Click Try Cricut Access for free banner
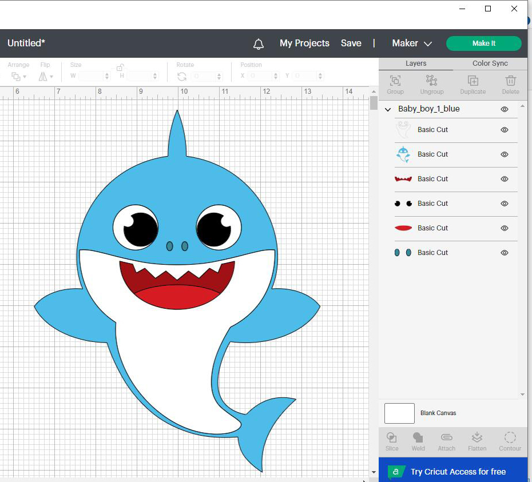This screenshot has height=482, width=532. tap(453, 470)
